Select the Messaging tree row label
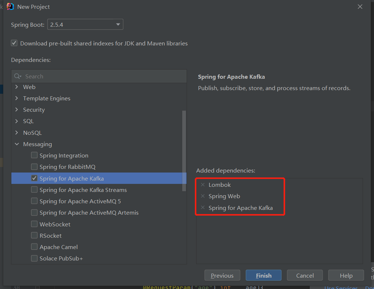Viewport: 374px width, 289px height. click(37, 144)
